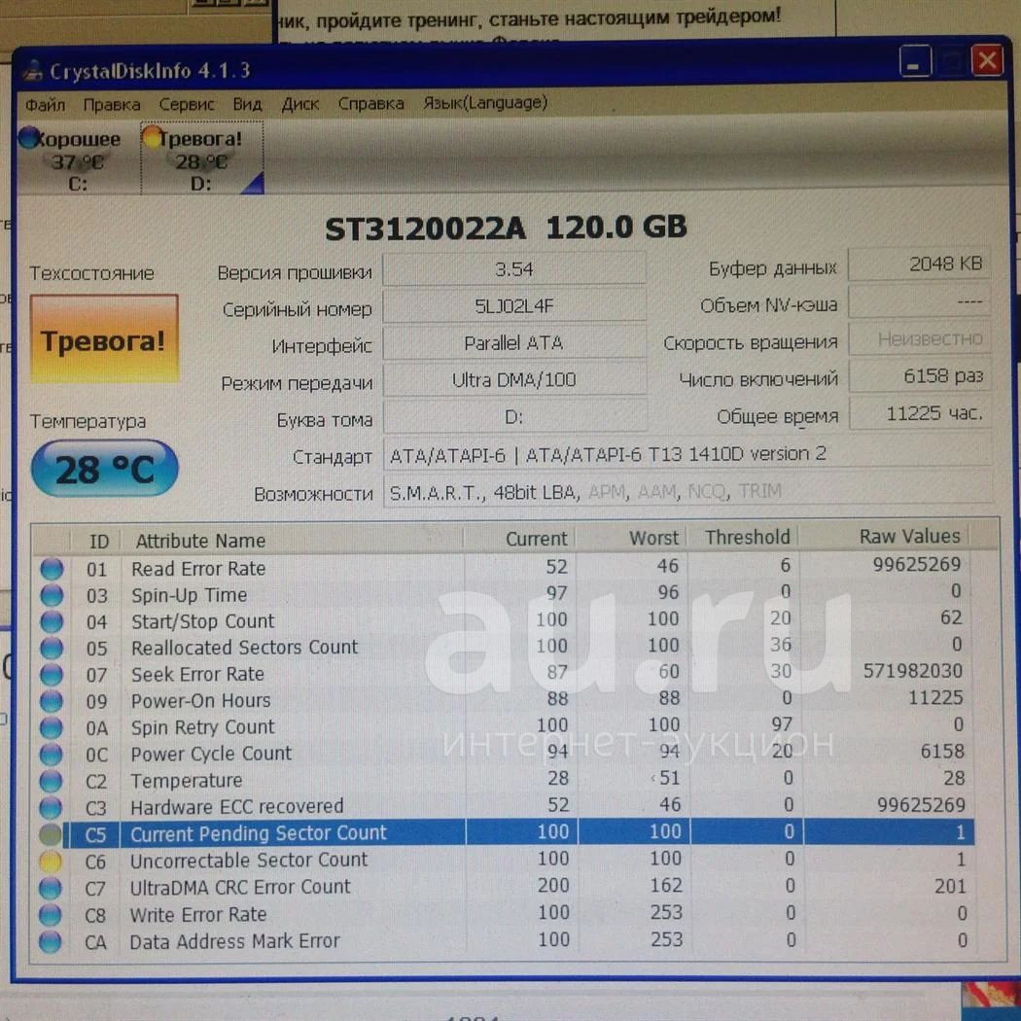Viewport: 1021px width, 1021px height.
Task: Close the CrystalDiskInfo window
Action: pos(987,61)
